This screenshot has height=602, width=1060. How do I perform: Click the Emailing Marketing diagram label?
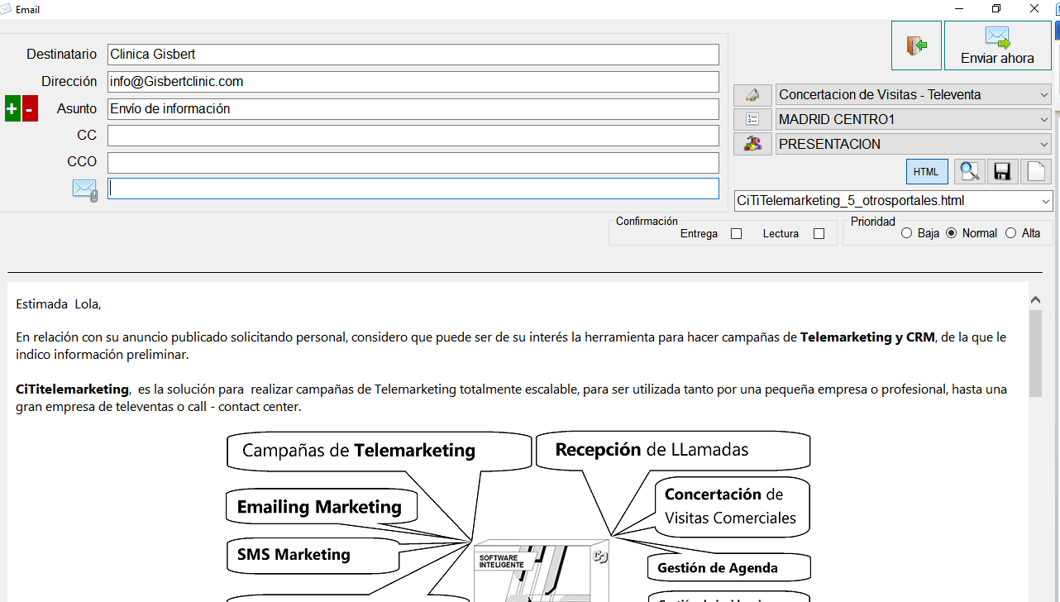tap(319, 507)
